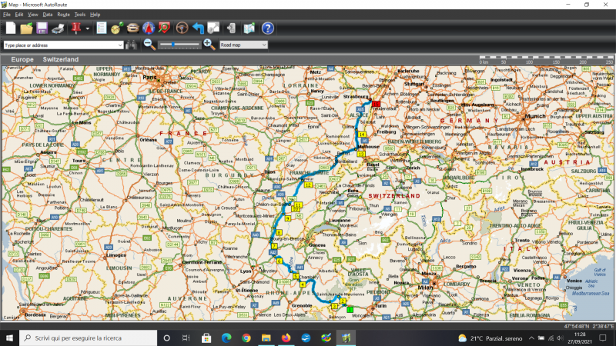Toggle the Directions list pane
Image resolution: width=616 pixels, height=346 pixels.
coord(101,28)
